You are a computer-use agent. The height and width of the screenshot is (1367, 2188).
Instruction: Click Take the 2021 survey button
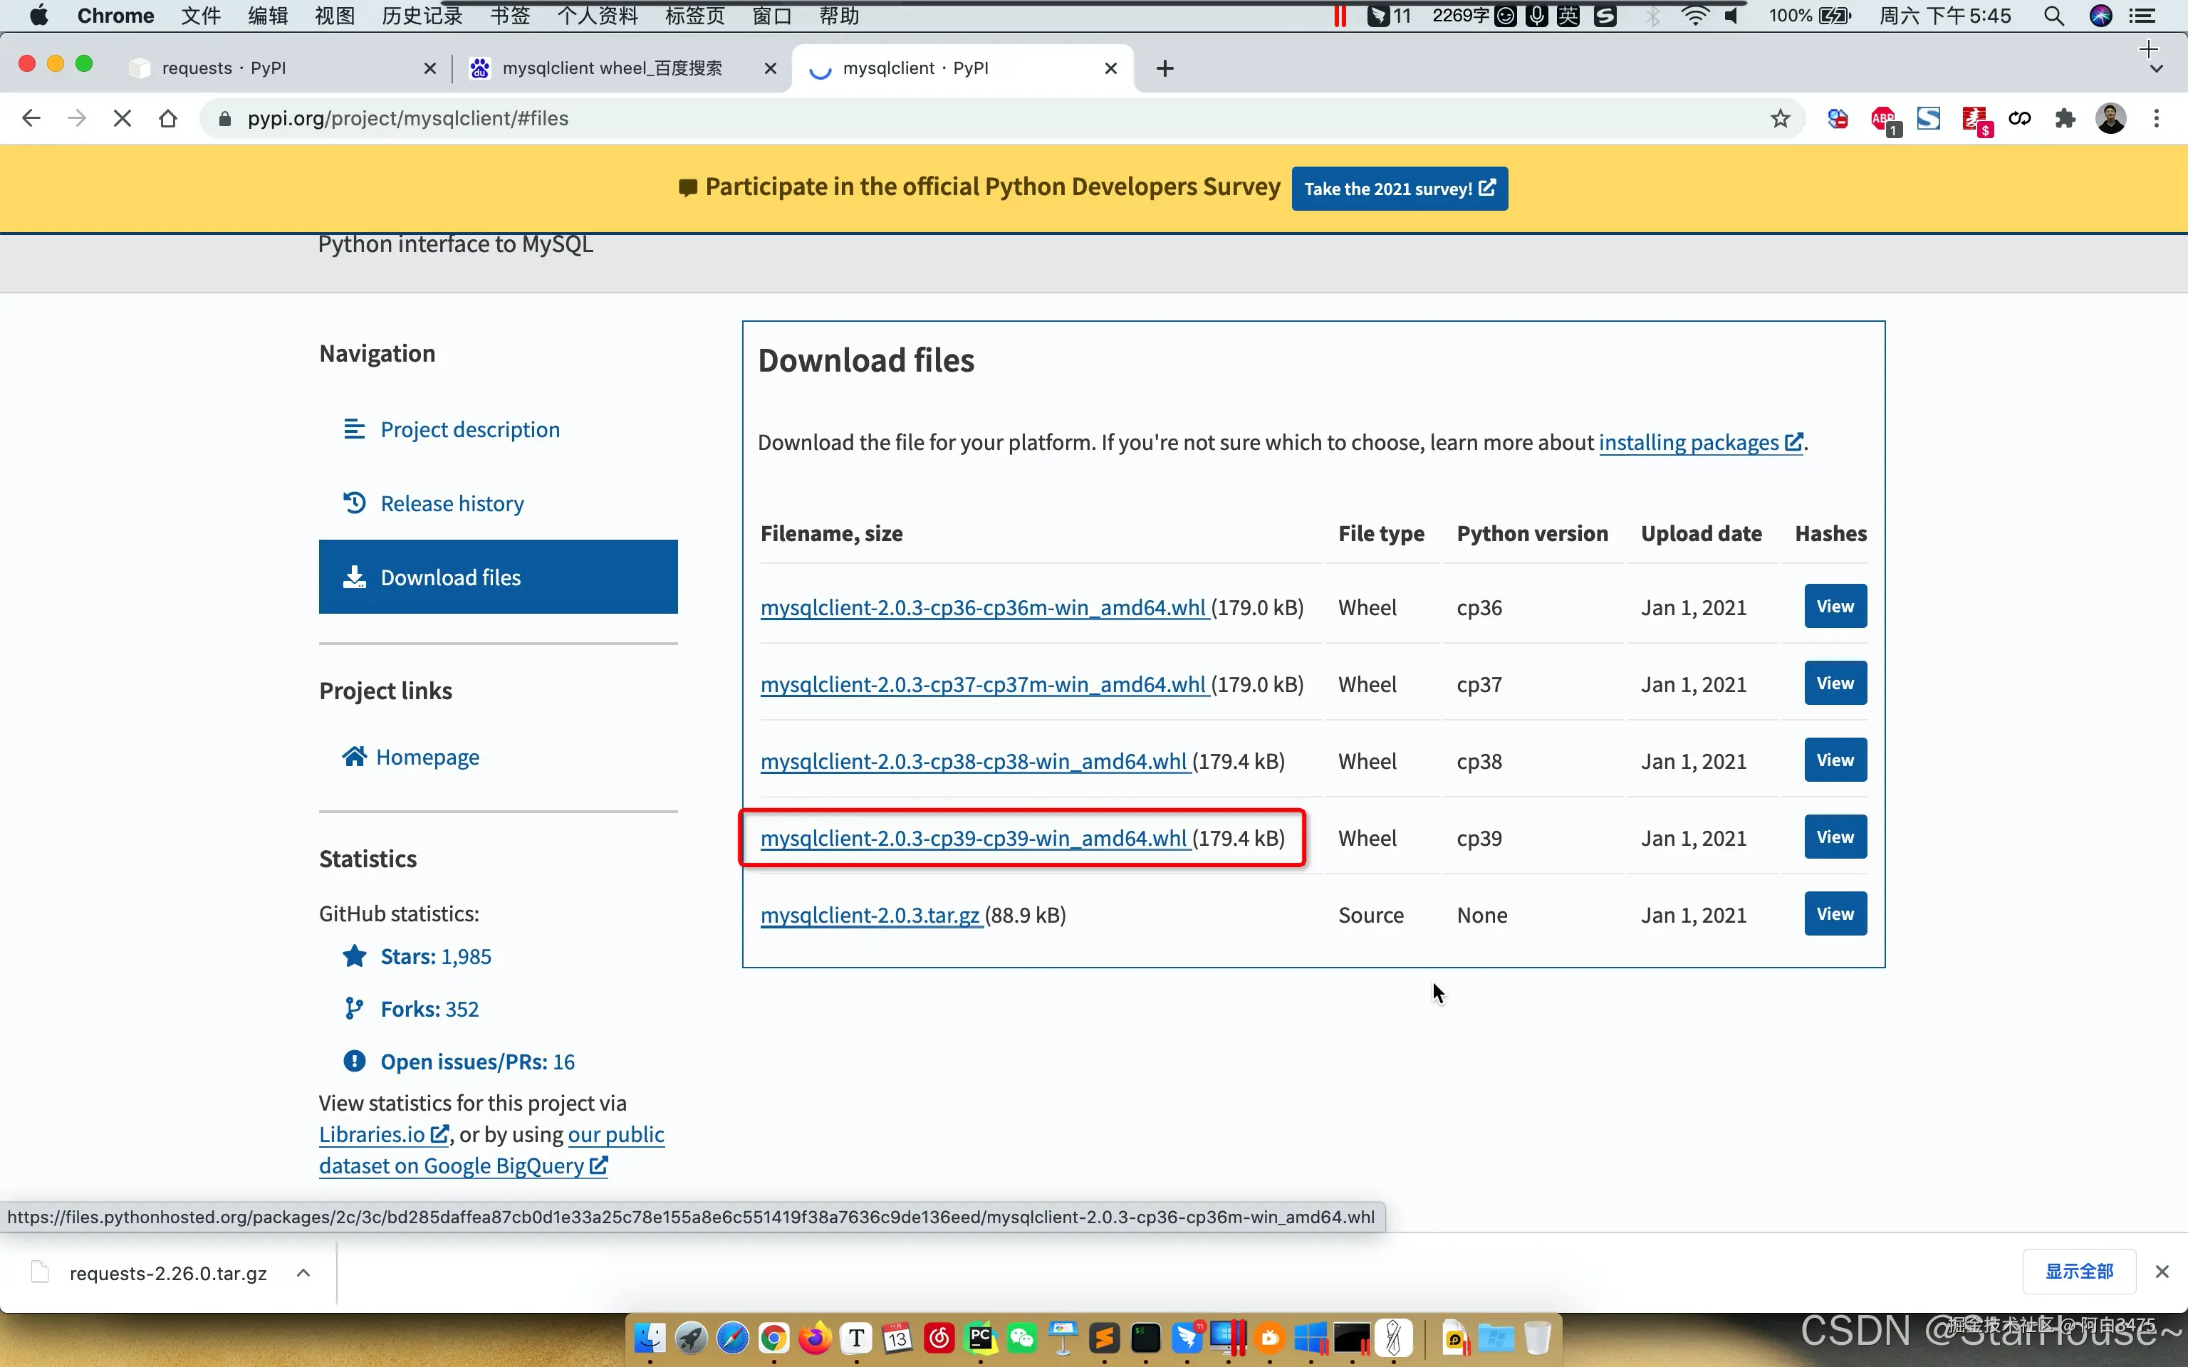tap(1399, 189)
